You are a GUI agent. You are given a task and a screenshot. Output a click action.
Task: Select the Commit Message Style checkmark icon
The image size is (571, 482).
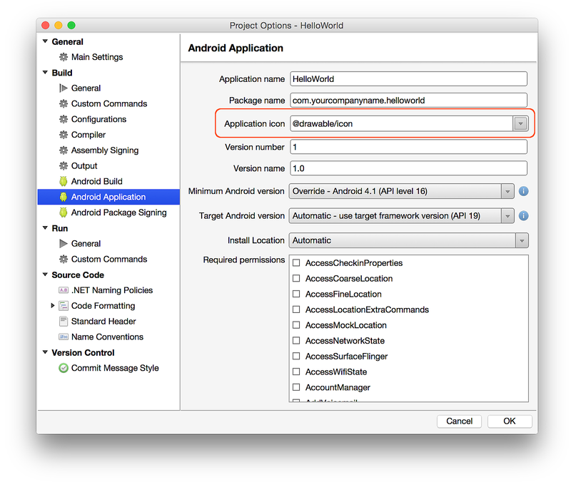(x=62, y=368)
